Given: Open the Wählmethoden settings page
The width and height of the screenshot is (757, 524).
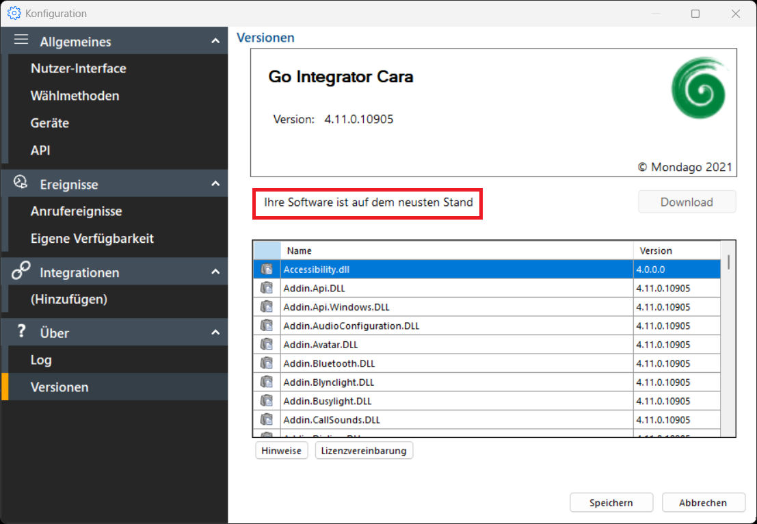Looking at the screenshot, I should click(x=118, y=96).
